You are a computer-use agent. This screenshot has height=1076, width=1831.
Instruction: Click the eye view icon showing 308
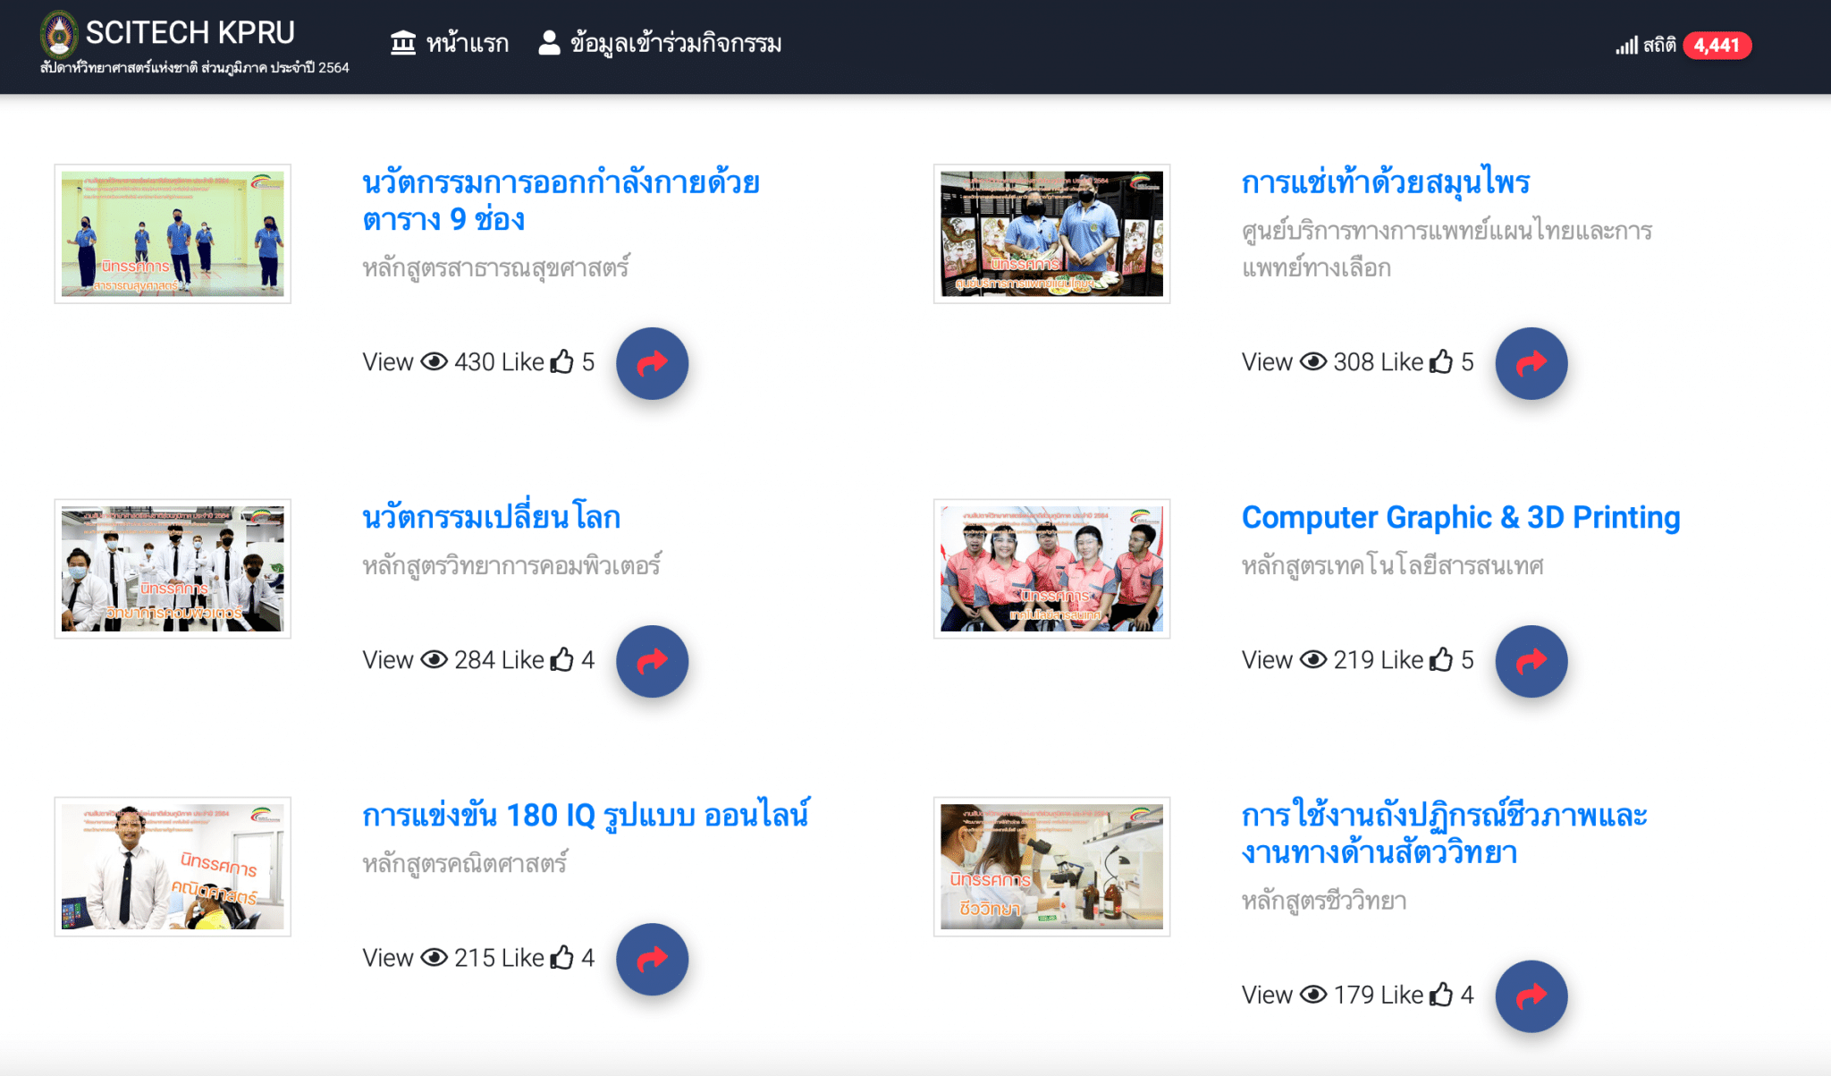click(x=1313, y=361)
